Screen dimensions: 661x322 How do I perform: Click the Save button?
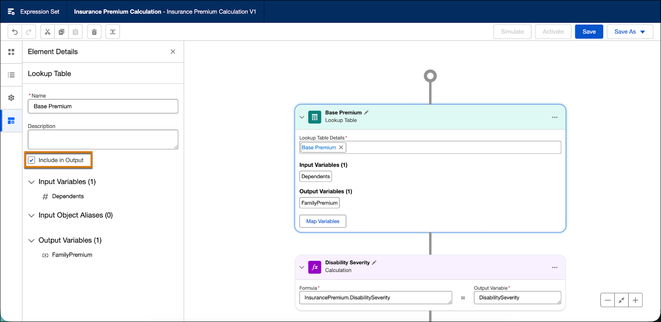coord(589,32)
